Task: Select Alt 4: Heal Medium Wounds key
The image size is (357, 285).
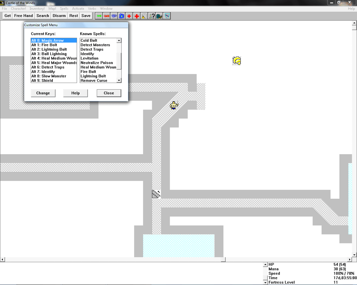Action: (x=54, y=58)
